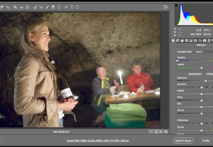Switch to the Lens Corrections panel tab
The width and height of the screenshot is (213, 147).
[196, 40]
